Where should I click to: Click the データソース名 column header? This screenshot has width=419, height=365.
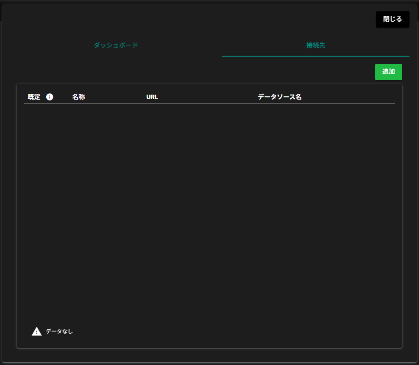(x=280, y=97)
